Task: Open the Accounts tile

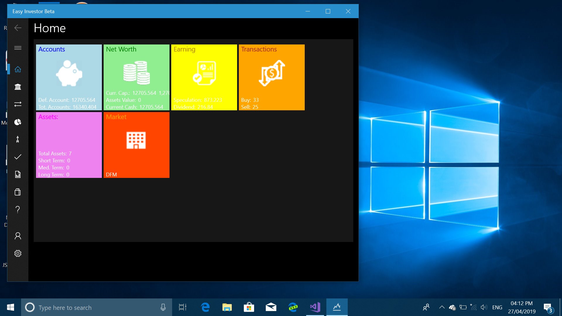Action: point(69,77)
